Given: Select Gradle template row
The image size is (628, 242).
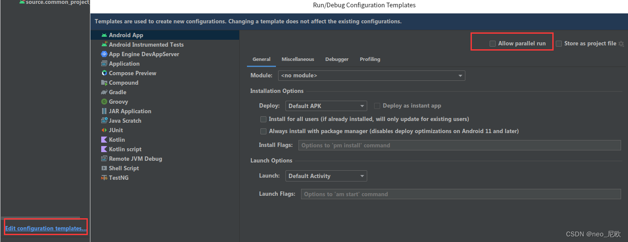Looking at the screenshot, I should click(x=165, y=92).
